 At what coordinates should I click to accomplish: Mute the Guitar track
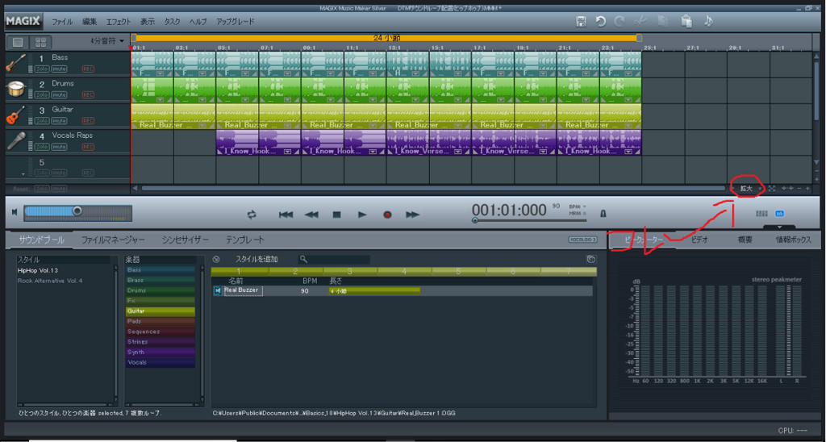[59, 121]
